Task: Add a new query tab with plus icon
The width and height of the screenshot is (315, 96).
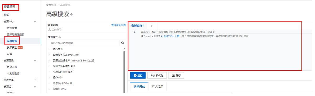Action: coord(152,26)
